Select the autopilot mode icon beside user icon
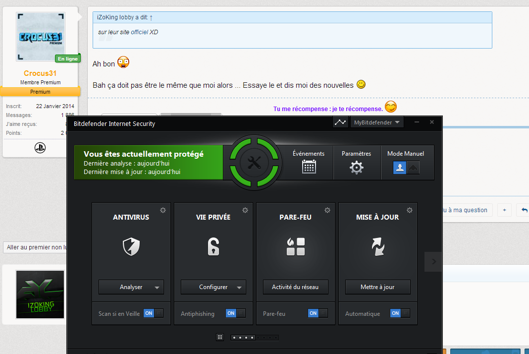Screen dimensions: 529x354 pos(413,168)
